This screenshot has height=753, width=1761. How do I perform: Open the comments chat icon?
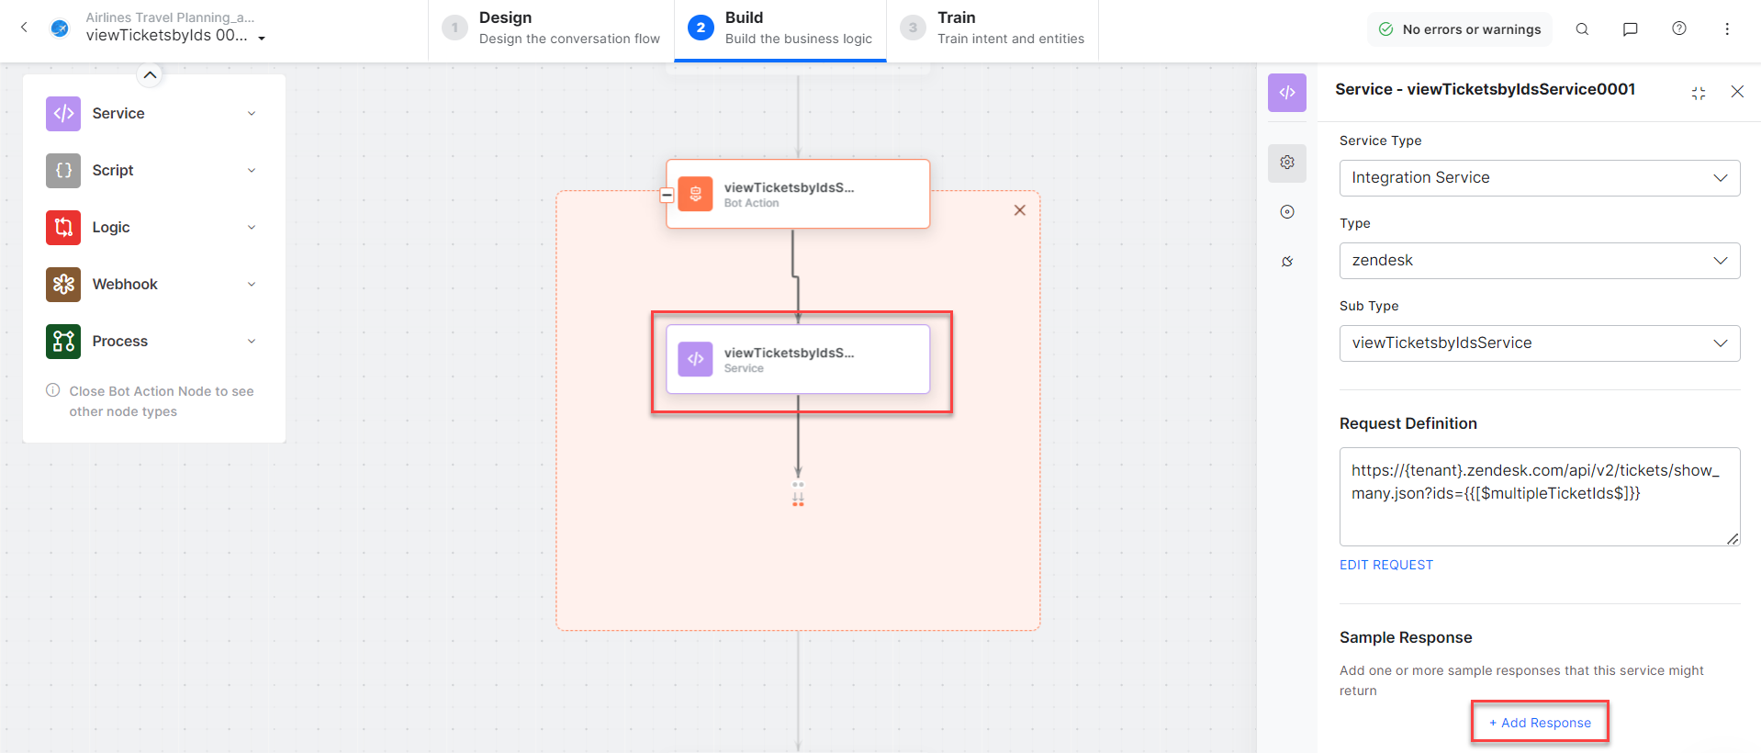click(x=1630, y=29)
